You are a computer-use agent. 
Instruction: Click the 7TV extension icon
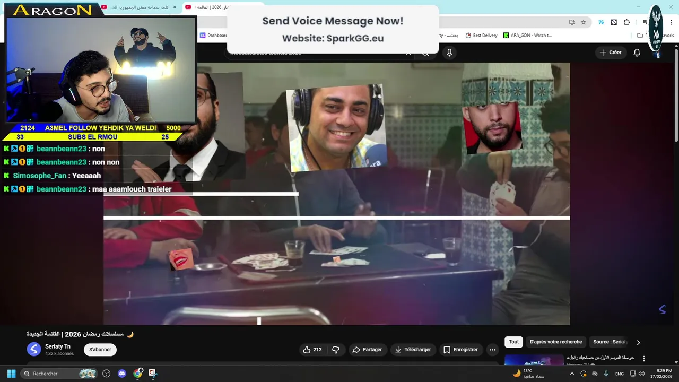601,22
